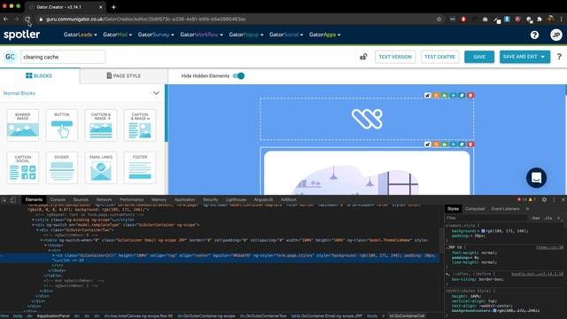Click background-color swatch in td attributes style
Viewport: 567px width, 319px height.
tap(494, 310)
